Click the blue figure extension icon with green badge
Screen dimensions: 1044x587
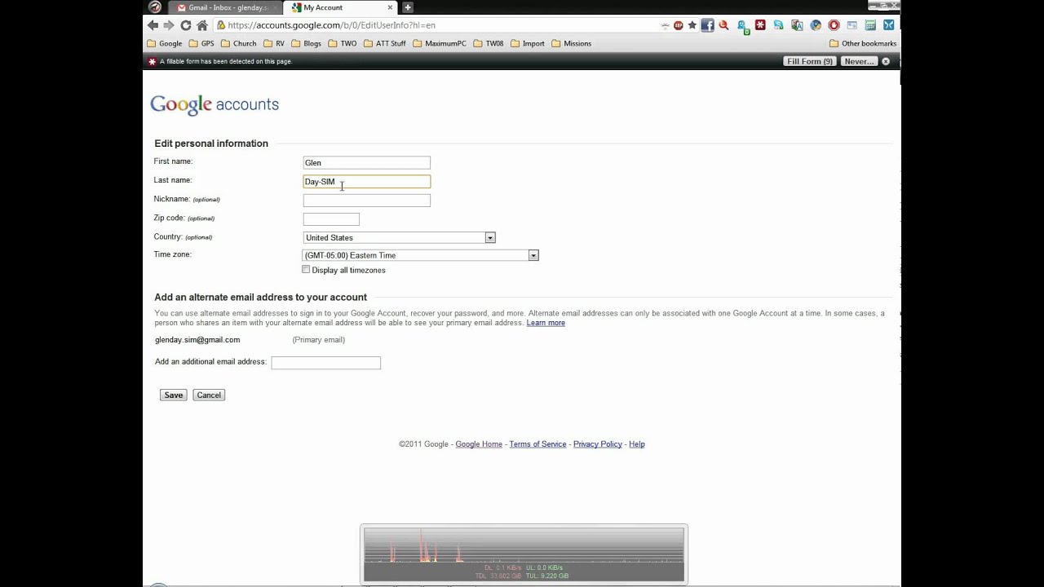743,26
